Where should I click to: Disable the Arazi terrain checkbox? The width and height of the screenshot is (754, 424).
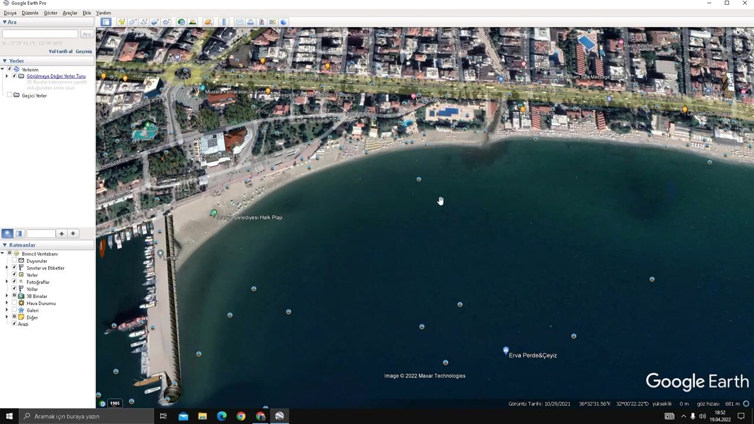[15, 324]
